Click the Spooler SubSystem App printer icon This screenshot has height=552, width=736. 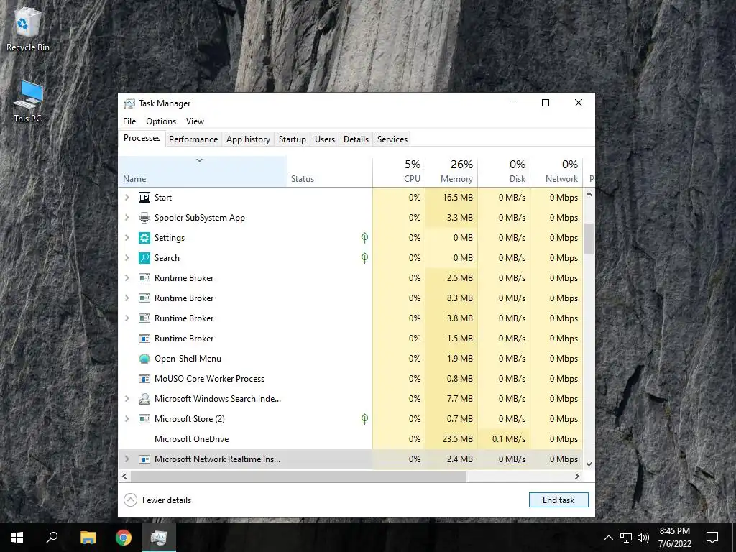(x=144, y=218)
